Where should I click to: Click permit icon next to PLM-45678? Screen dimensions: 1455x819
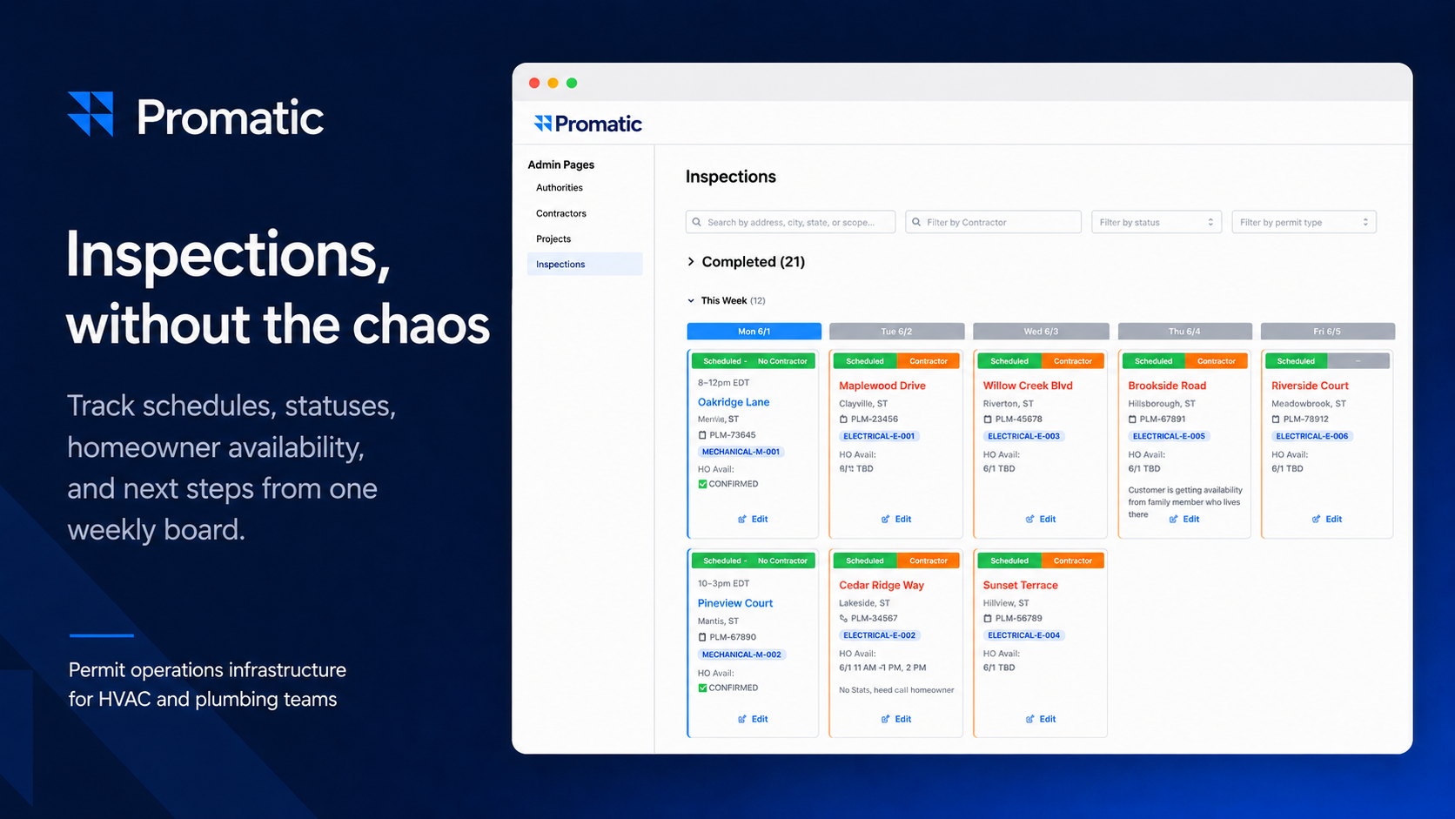tap(988, 420)
